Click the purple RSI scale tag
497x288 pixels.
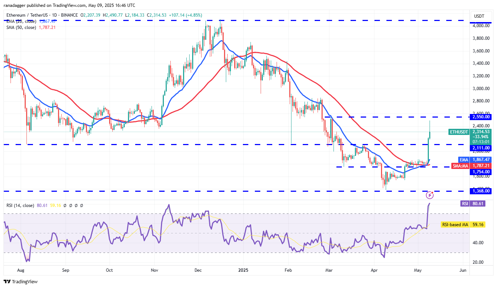(x=465, y=204)
